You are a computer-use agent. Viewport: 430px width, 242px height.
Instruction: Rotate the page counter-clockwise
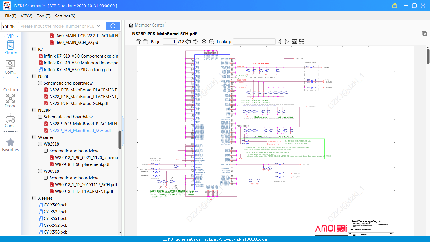pyautogui.click(x=138, y=41)
